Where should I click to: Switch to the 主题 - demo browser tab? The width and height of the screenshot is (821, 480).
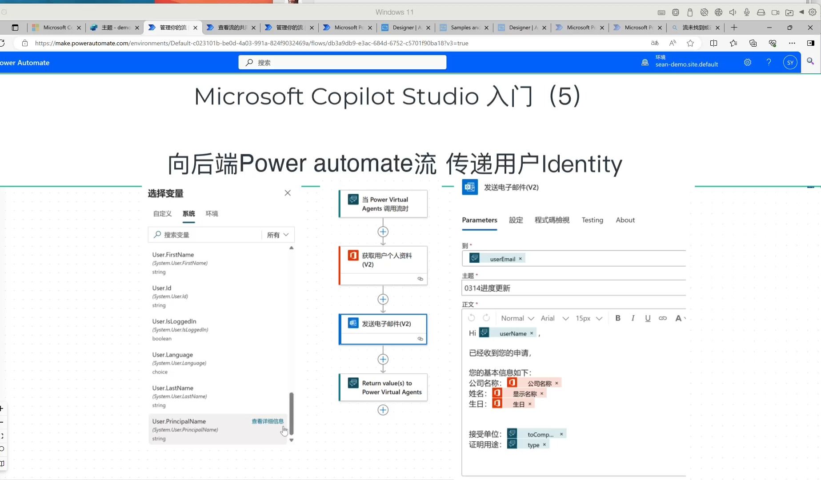click(114, 28)
